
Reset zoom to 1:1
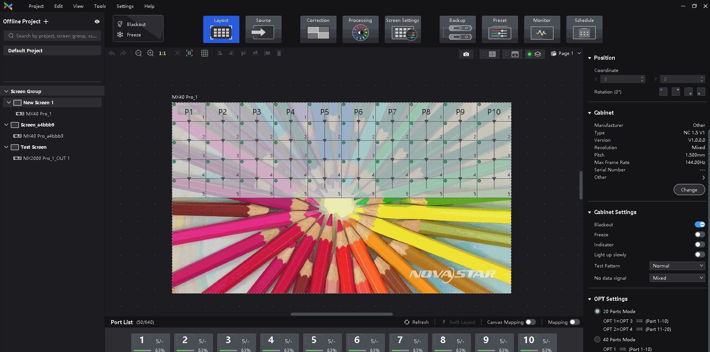162,53
